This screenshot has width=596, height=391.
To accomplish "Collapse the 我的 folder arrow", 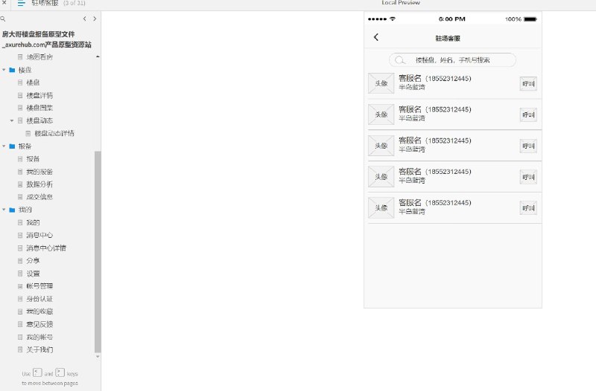I will 4,210.
